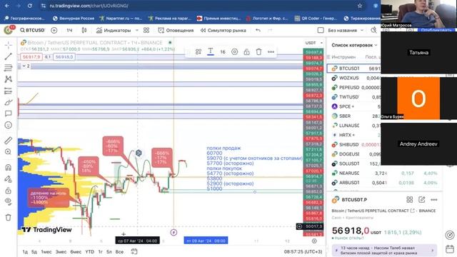457x257 pixels.
Task: Open indicator templates grid icon
Action: [x=146, y=30]
